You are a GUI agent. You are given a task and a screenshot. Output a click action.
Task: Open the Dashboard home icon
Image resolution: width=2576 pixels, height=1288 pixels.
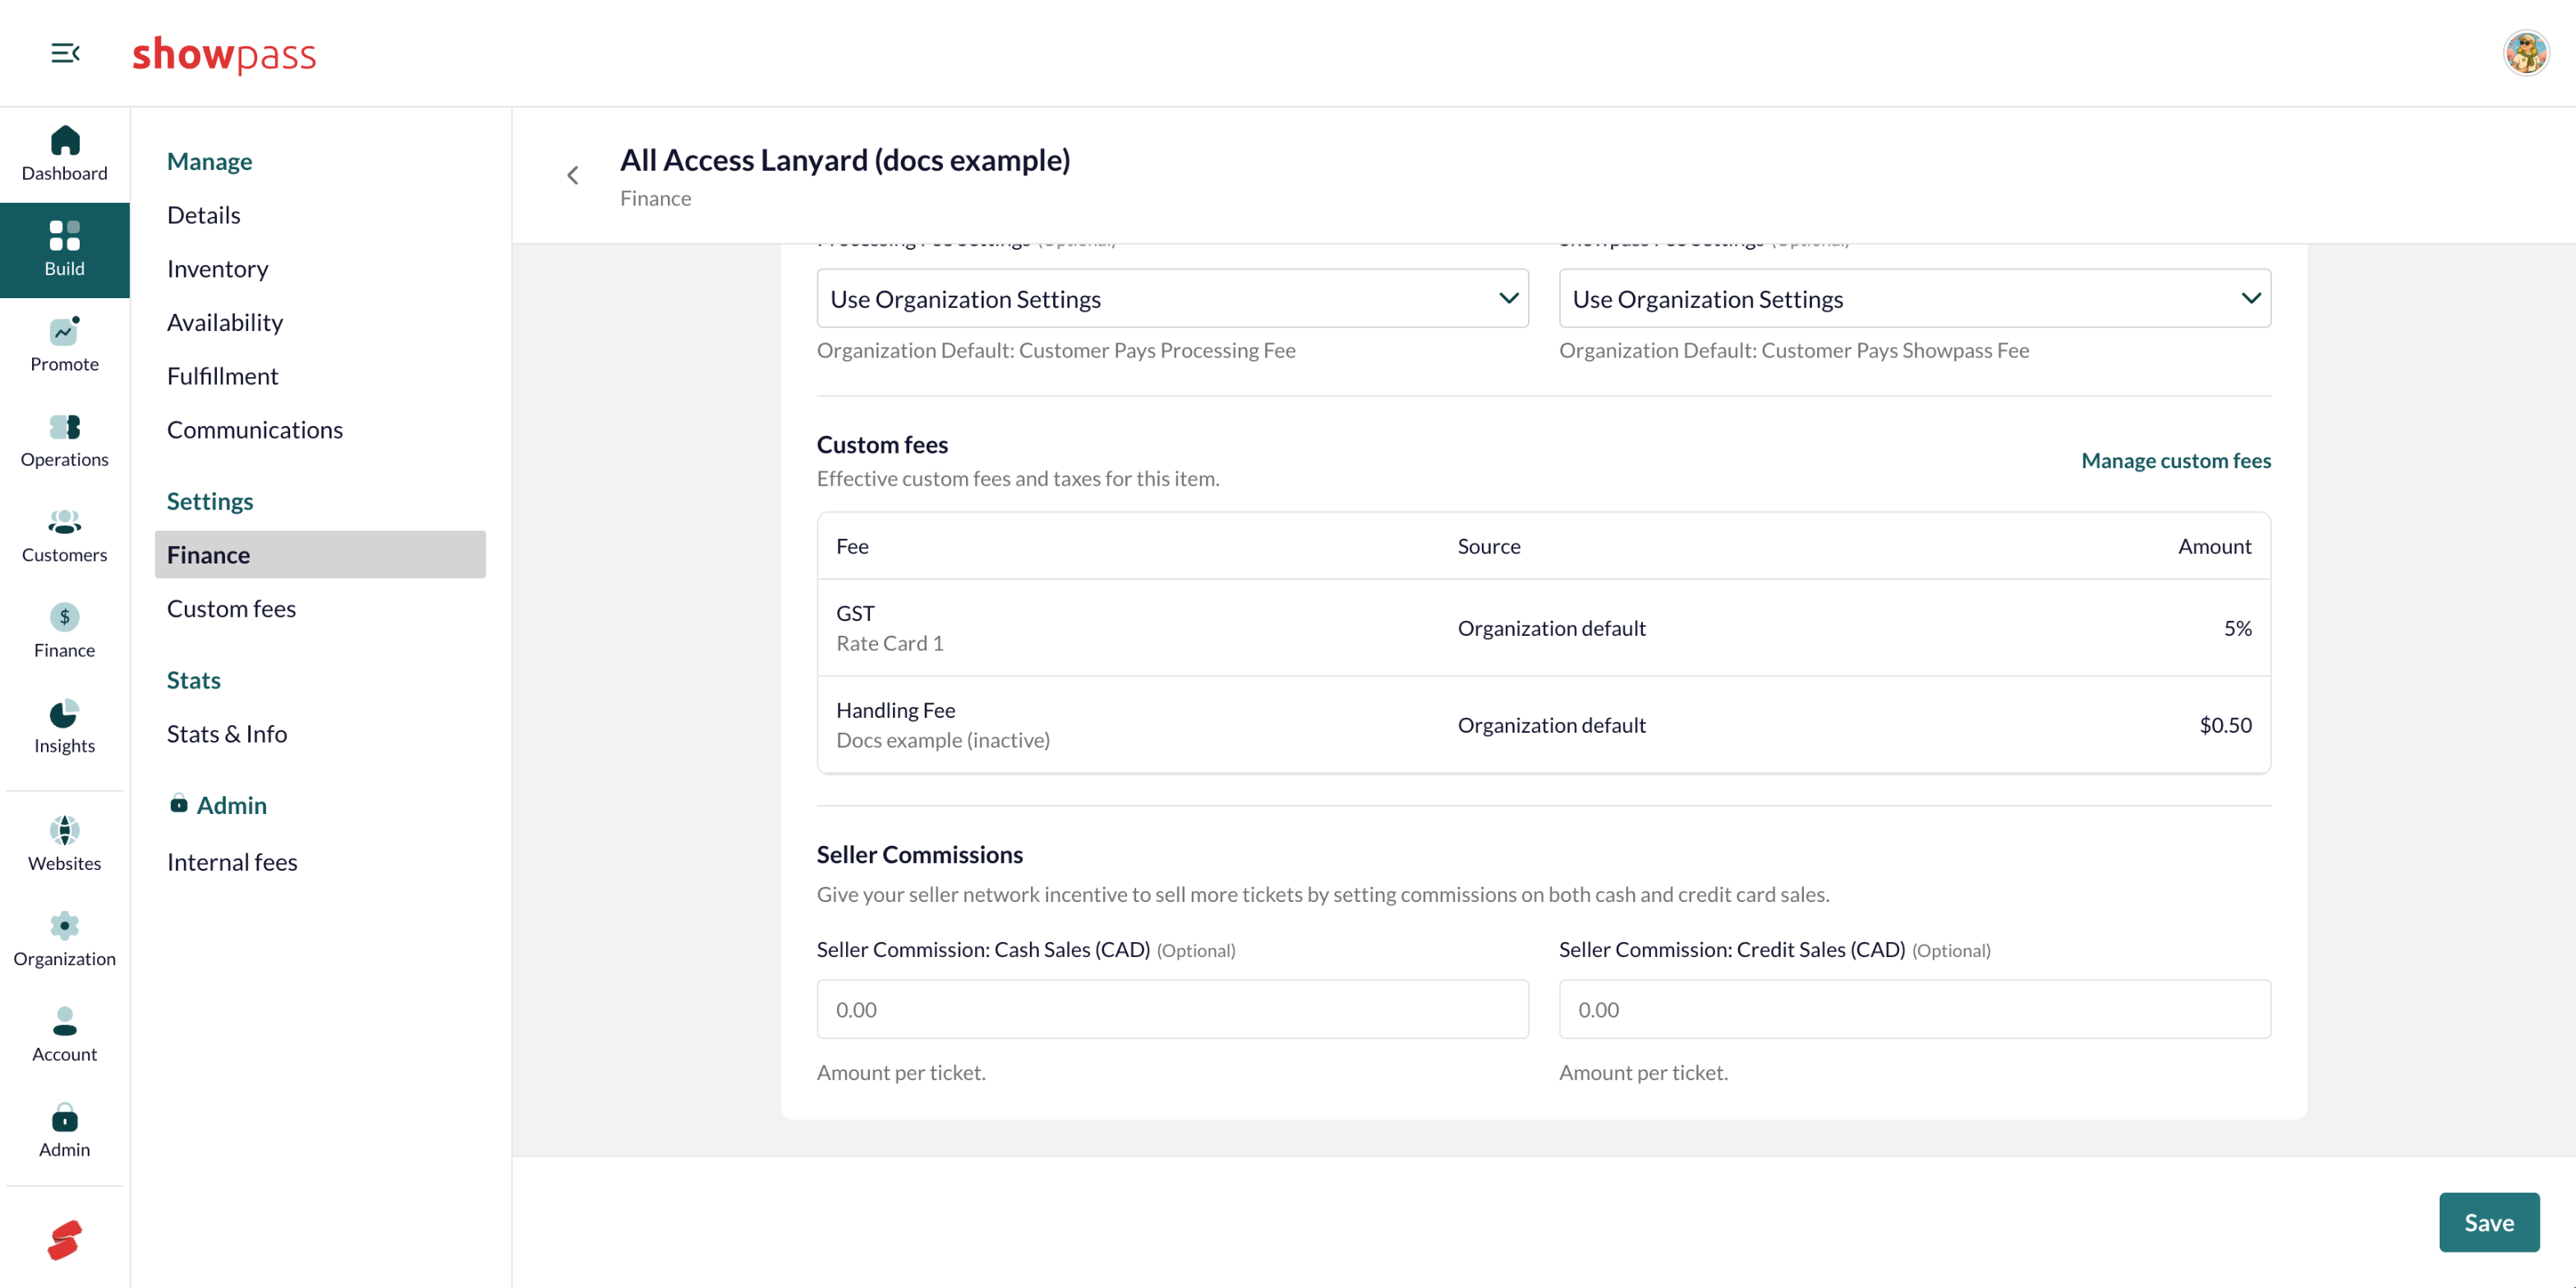[x=65, y=141]
